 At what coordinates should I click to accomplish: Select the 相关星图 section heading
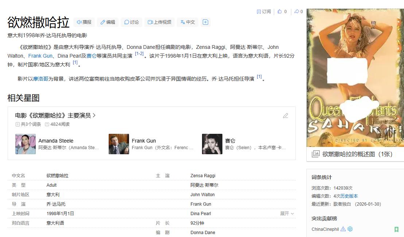click(x=23, y=98)
